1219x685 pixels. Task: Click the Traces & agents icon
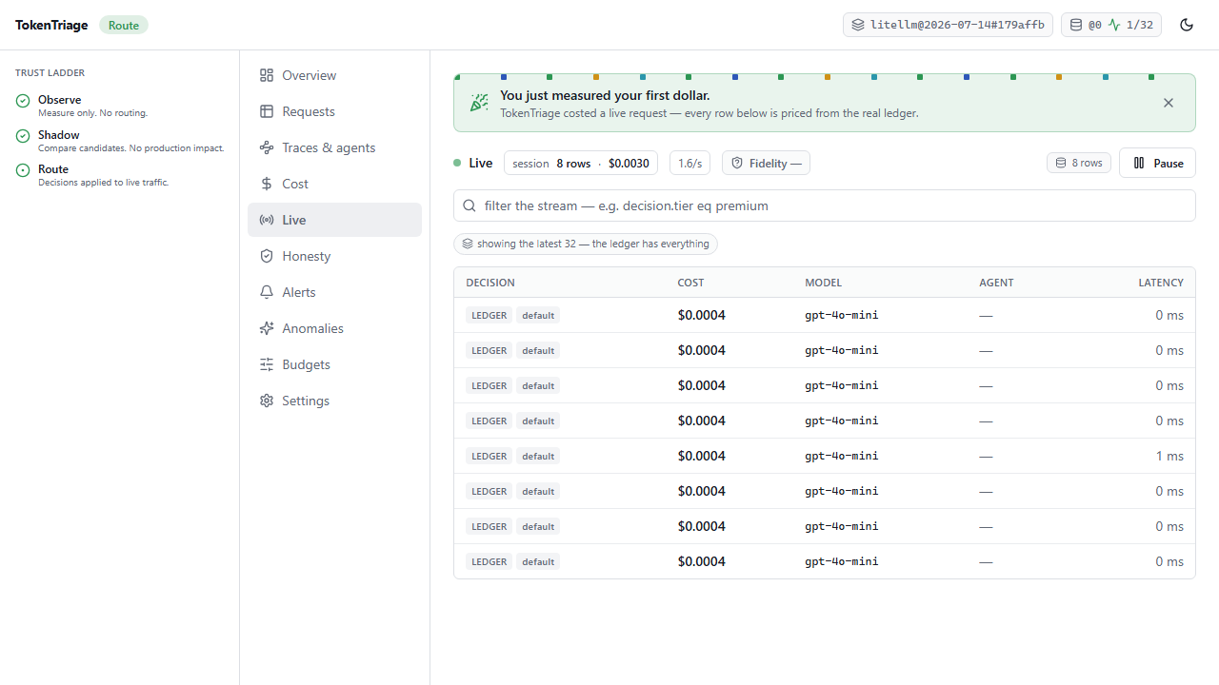tap(267, 147)
